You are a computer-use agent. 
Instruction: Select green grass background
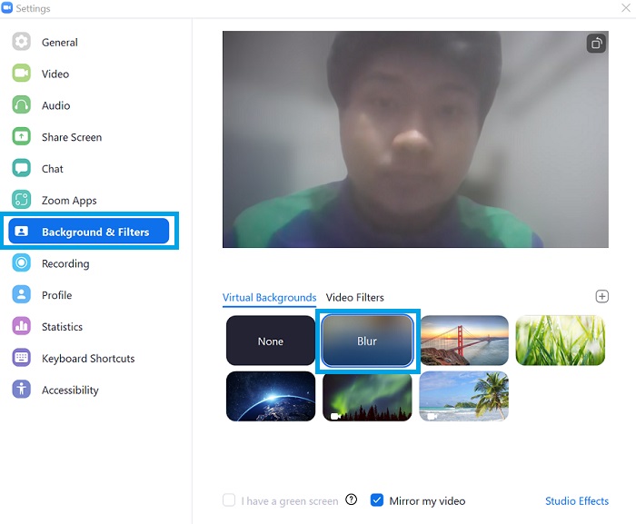tap(561, 341)
